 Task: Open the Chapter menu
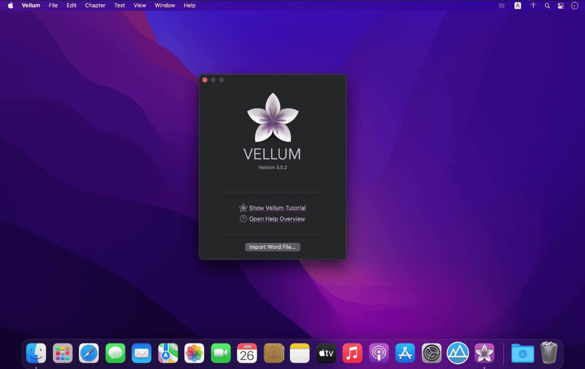(95, 5)
